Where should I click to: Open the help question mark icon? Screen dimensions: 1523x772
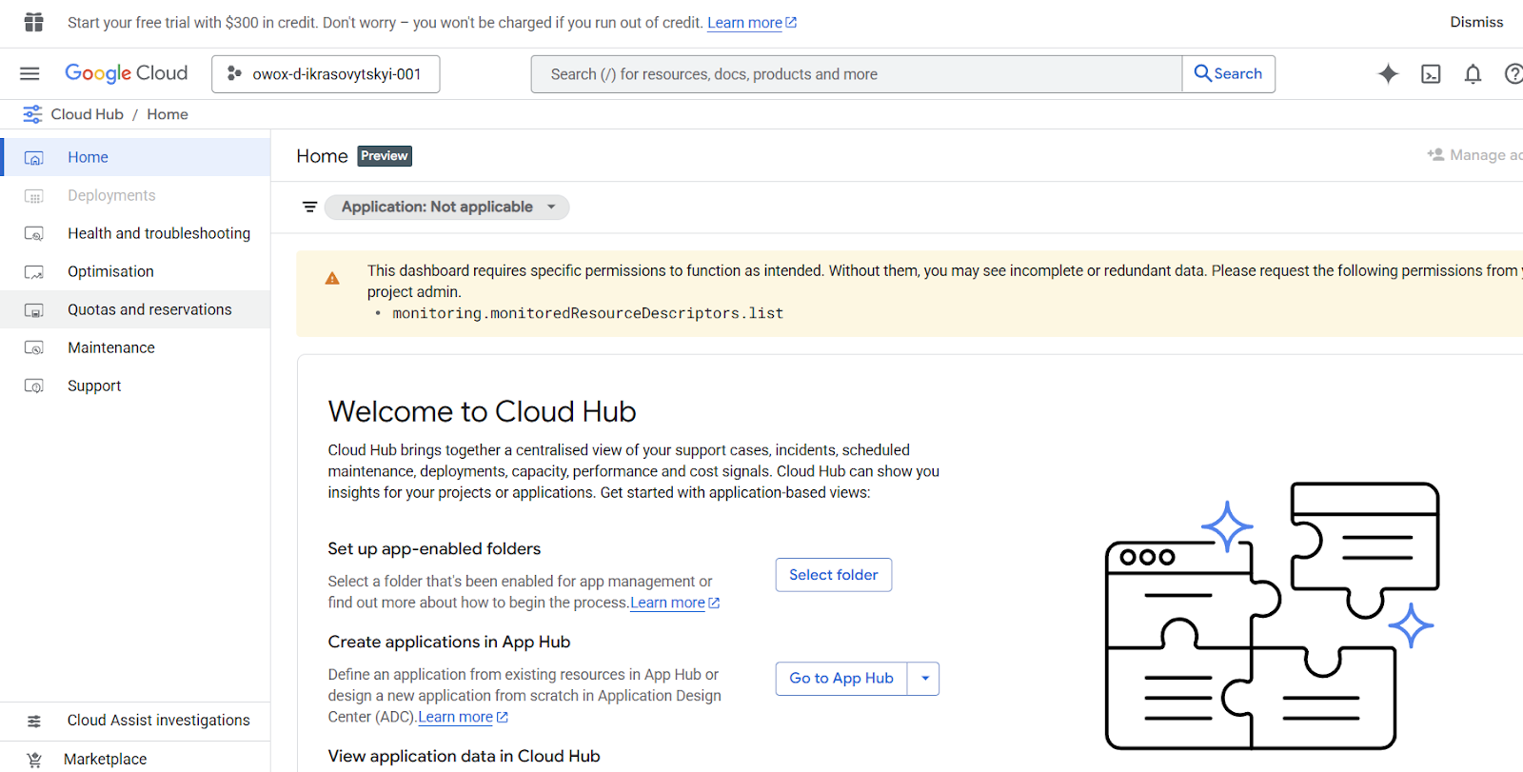1513,73
